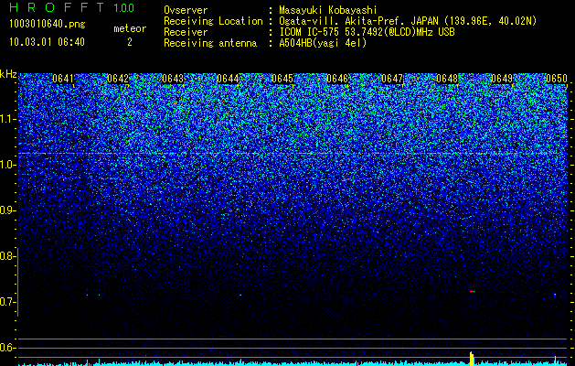The height and width of the screenshot is (366, 575).
Task: Click the kHz axis unit label
Action: 8,74
